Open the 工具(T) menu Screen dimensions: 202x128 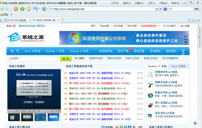click(151, 3)
